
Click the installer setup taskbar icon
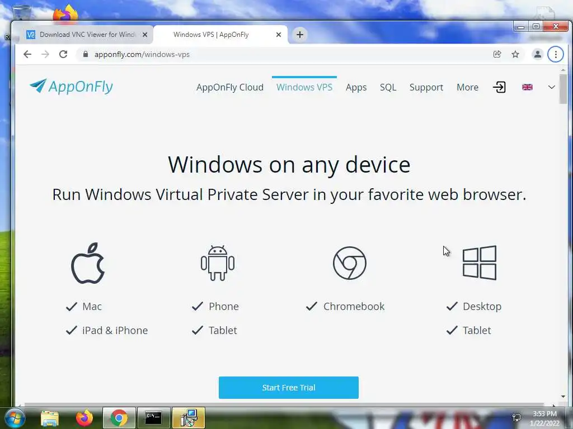[188, 418]
